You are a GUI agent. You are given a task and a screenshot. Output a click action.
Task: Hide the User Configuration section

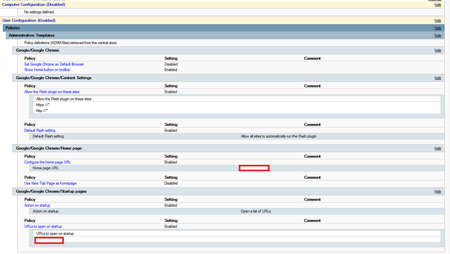tap(438, 20)
